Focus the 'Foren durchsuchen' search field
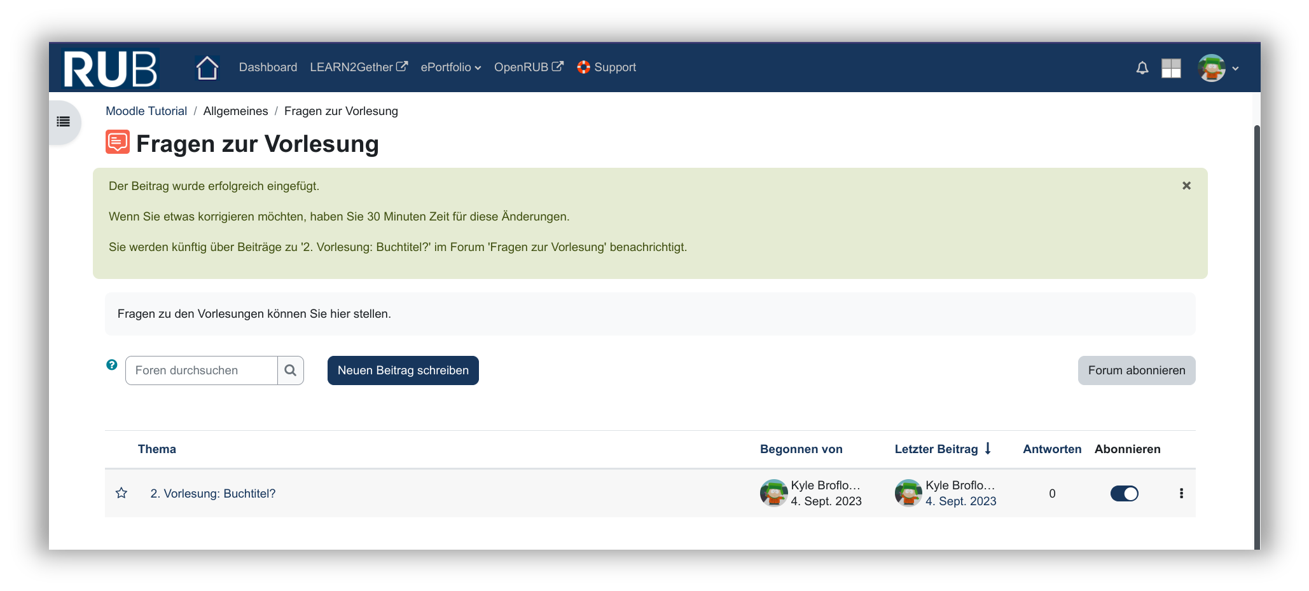1309x591 pixels. [x=201, y=370]
